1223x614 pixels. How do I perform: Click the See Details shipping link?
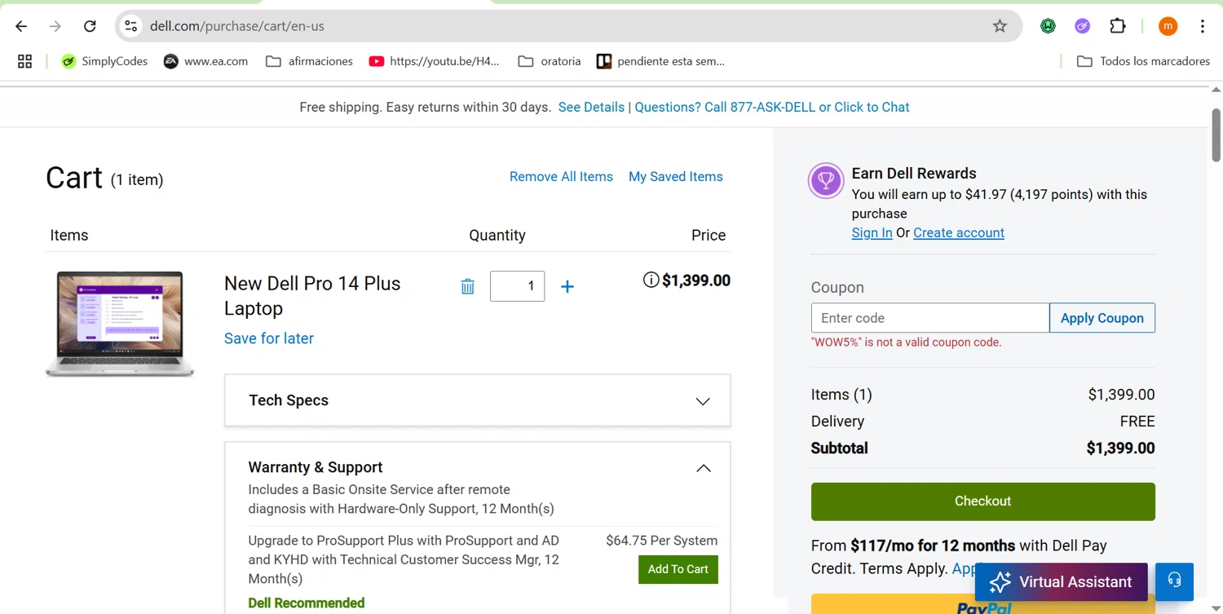pyautogui.click(x=591, y=107)
